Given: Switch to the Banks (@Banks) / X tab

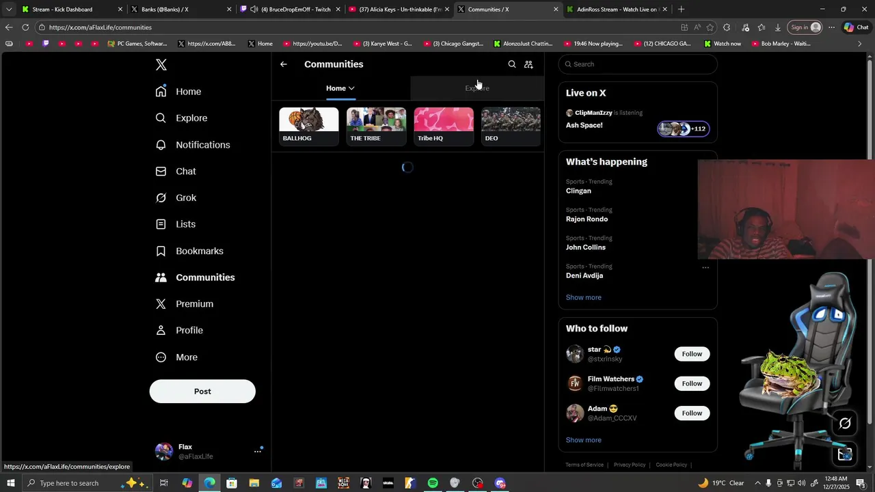Looking at the screenshot, I should pyautogui.click(x=180, y=10).
